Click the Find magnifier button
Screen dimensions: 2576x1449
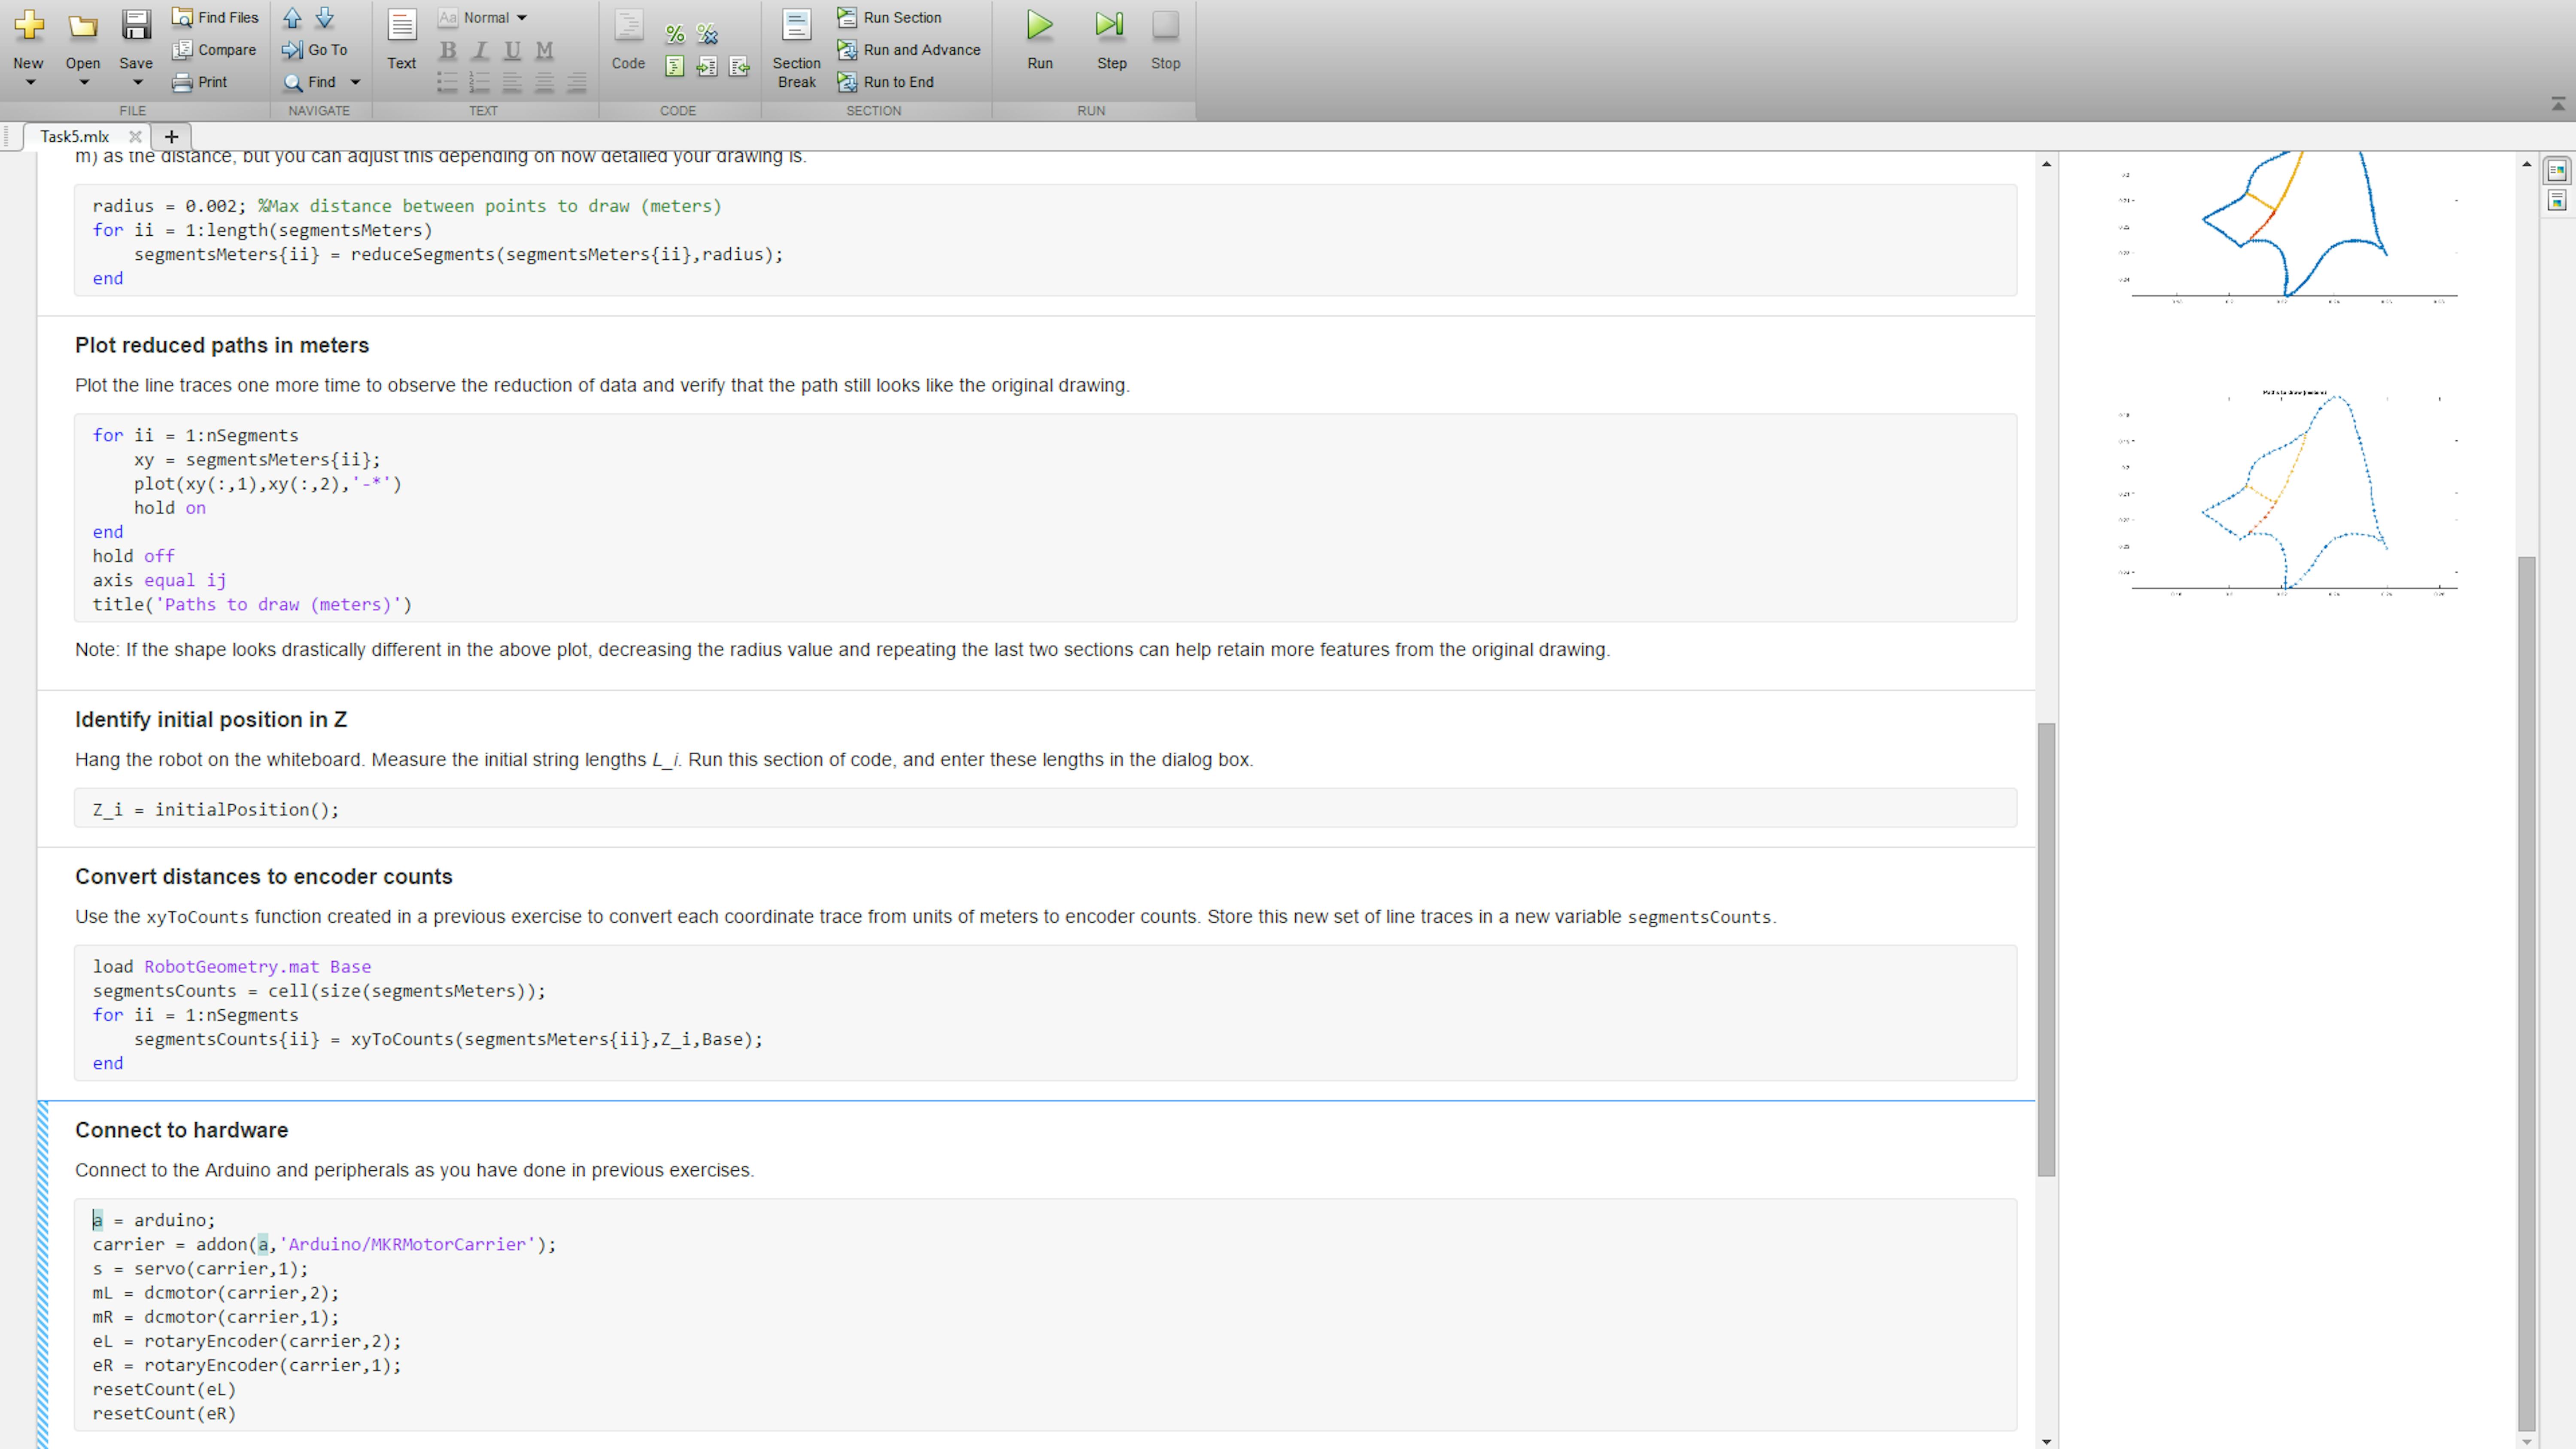(x=310, y=82)
